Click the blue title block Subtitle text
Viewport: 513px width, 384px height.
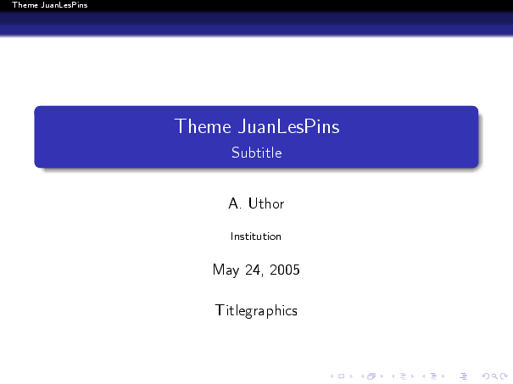[256, 153]
